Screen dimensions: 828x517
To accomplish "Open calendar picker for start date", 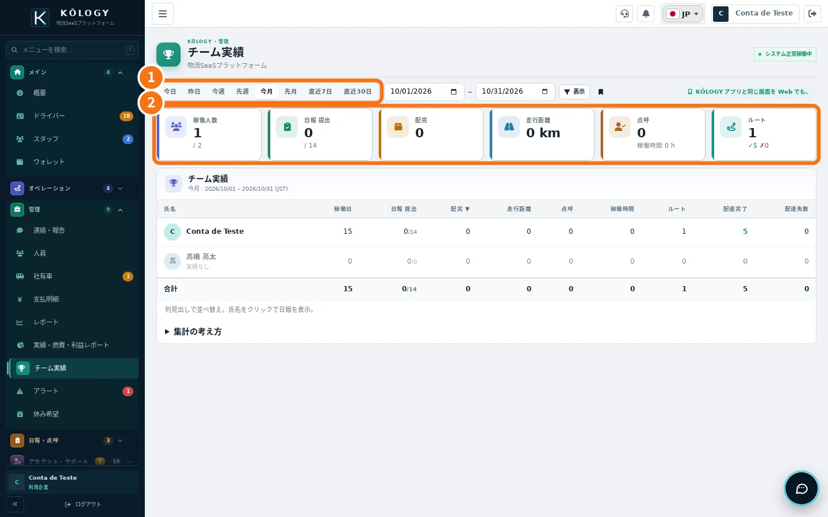I will (454, 92).
